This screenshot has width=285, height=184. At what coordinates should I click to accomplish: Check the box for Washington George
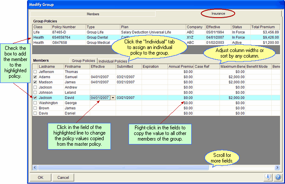pyautogui.click(x=35, y=103)
